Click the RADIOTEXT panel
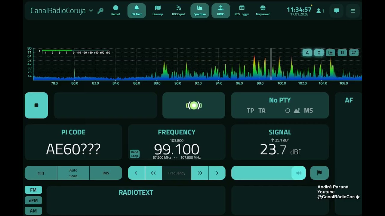Image resolution: width=385 pixels, height=216 pixels. click(136, 200)
